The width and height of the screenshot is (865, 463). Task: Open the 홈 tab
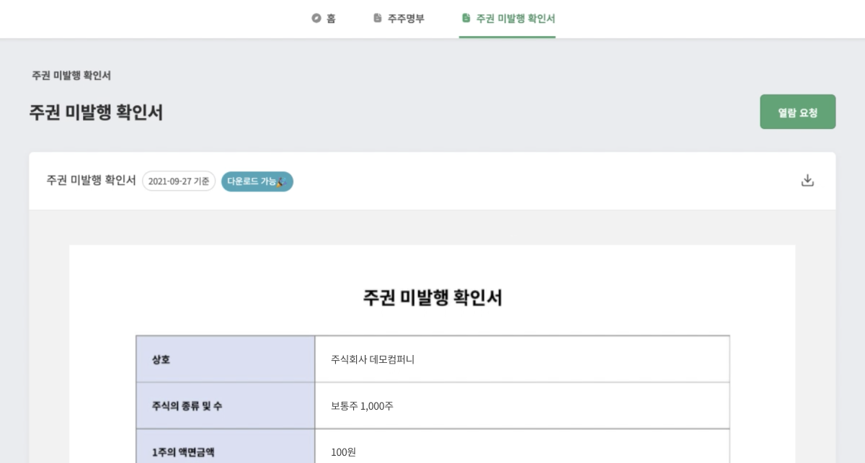pos(324,18)
